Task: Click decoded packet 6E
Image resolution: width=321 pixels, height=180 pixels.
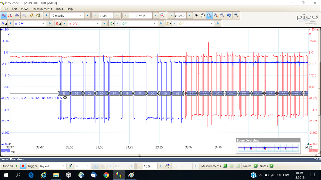Action: [178, 93]
